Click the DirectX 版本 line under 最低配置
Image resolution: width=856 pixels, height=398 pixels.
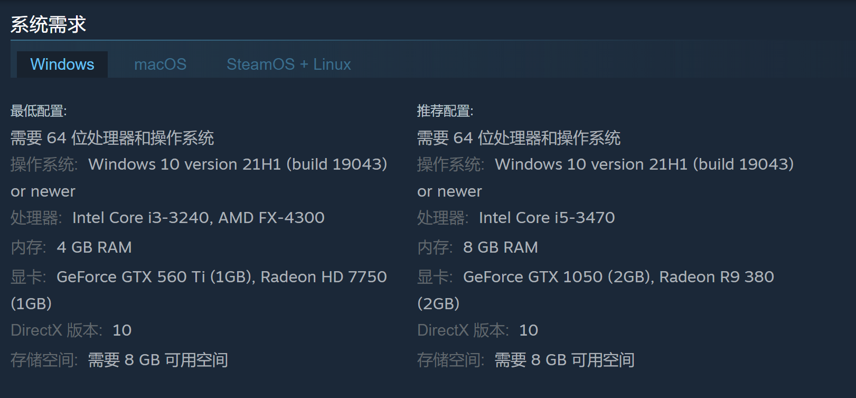pos(71,330)
